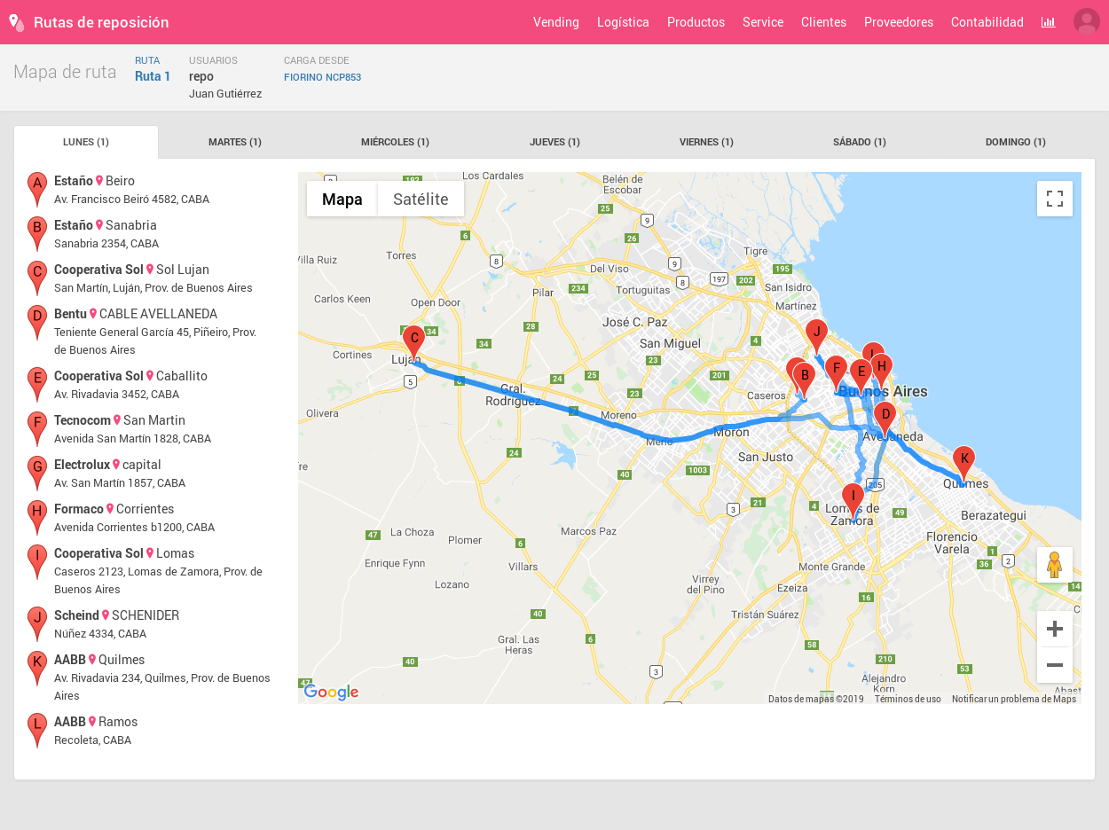Click map marker C at Luján

click(413, 341)
